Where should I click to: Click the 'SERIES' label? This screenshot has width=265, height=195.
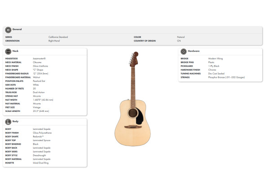(9, 37)
